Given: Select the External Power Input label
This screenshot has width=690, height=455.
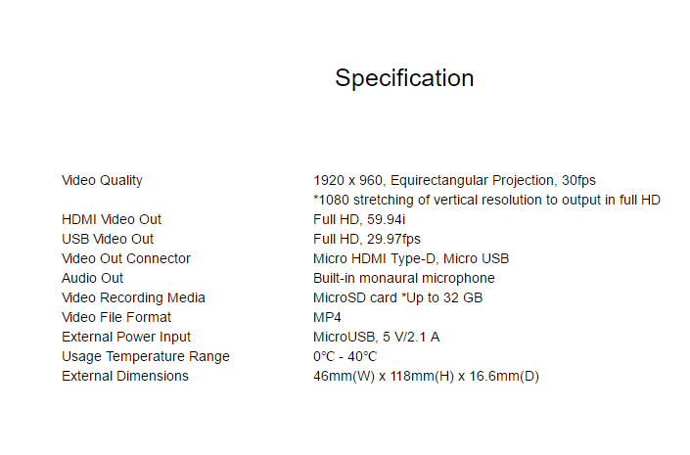Looking at the screenshot, I should point(126,337).
